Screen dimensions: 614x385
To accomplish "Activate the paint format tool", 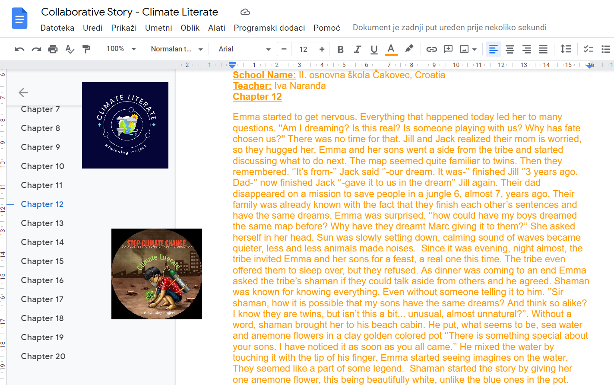I will [86, 49].
